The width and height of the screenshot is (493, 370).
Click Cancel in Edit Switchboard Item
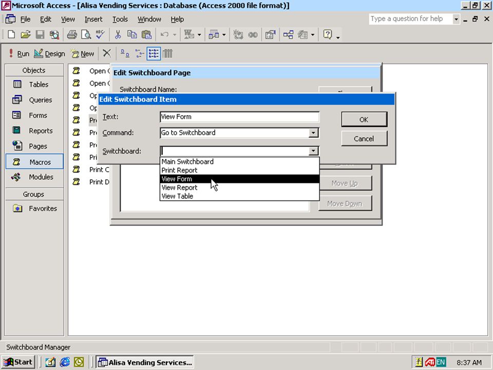[364, 139]
